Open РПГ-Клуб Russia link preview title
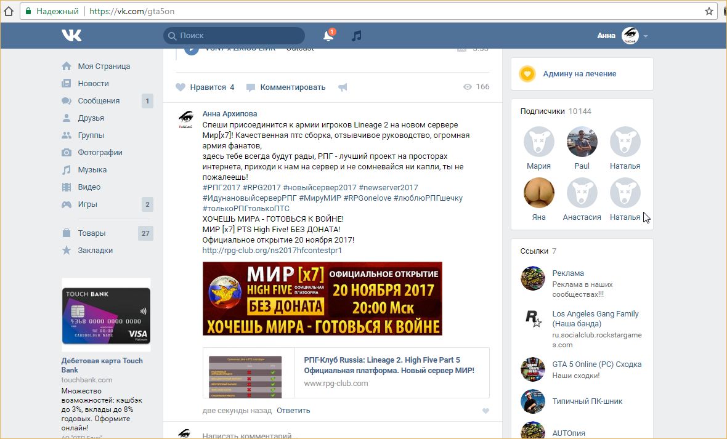 pos(389,365)
